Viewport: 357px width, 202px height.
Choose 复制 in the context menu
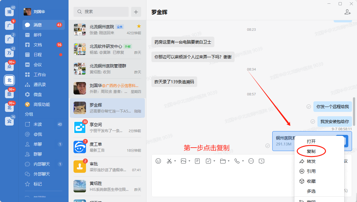coord(319,151)
